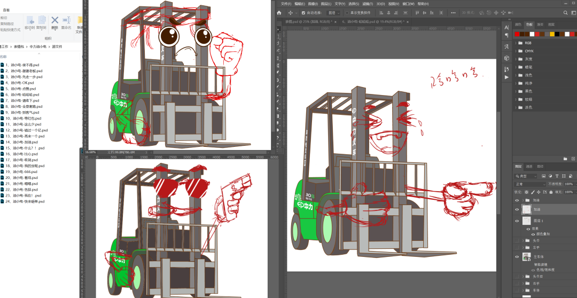
Task: Show the hidden 左手 layer group
Action: tap(517, 248)
